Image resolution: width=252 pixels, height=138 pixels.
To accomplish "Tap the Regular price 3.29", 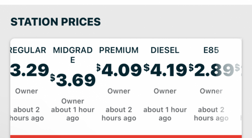I will point(30,70).
